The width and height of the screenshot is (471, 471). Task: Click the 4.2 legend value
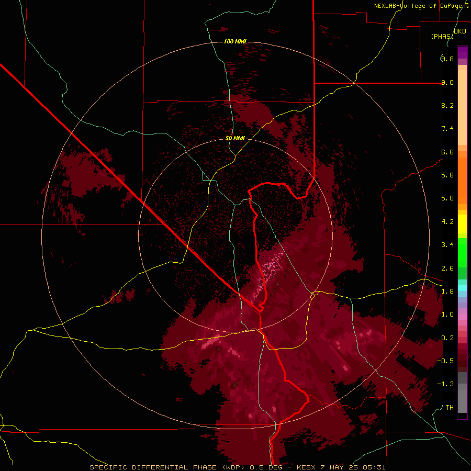pos(447,222)
